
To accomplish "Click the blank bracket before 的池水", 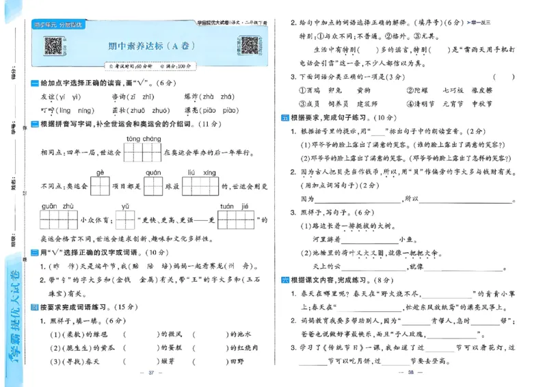I will pos(211,334).
